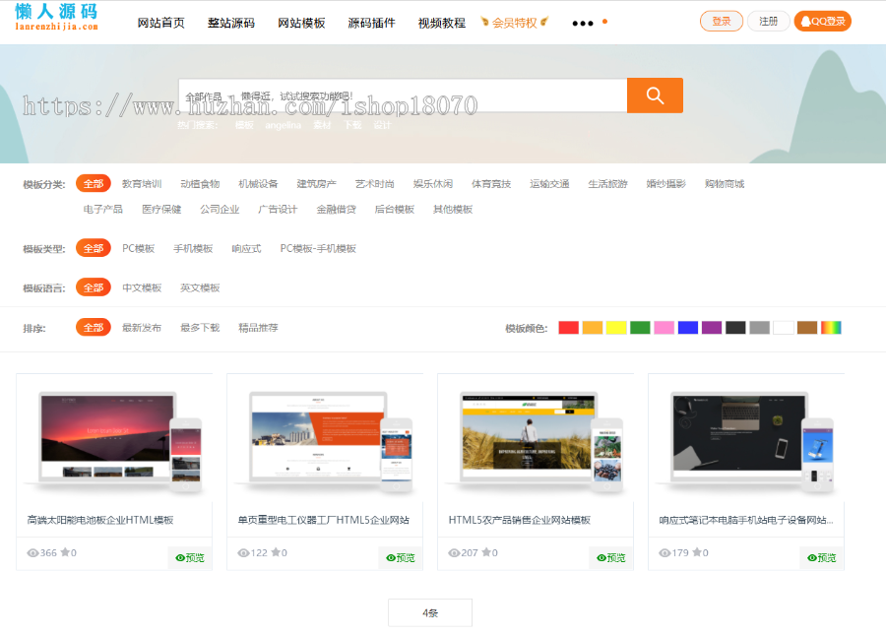Click the 登录 button

coord(722,20)
